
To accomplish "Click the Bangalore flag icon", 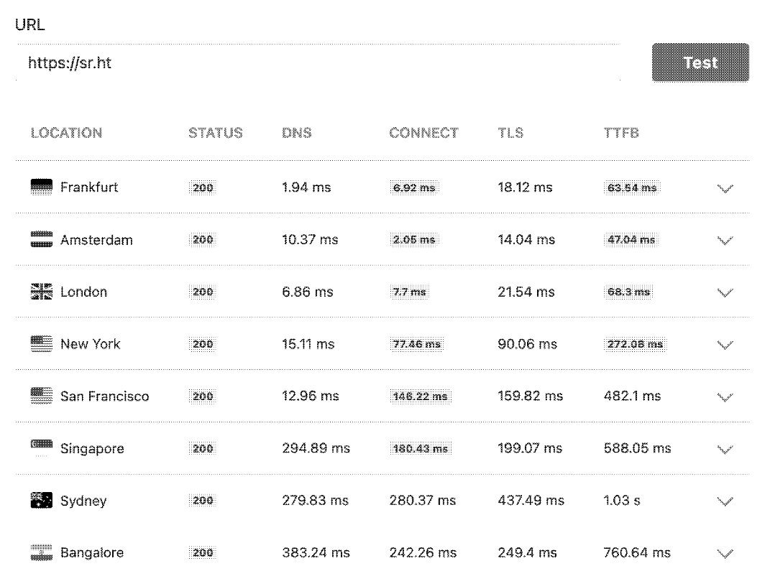I will tap(41, 552).
